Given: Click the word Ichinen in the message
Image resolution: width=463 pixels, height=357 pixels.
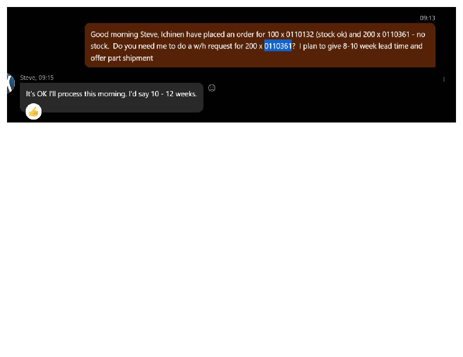Looking at the screenshot, I should click(x=172, y=34).
